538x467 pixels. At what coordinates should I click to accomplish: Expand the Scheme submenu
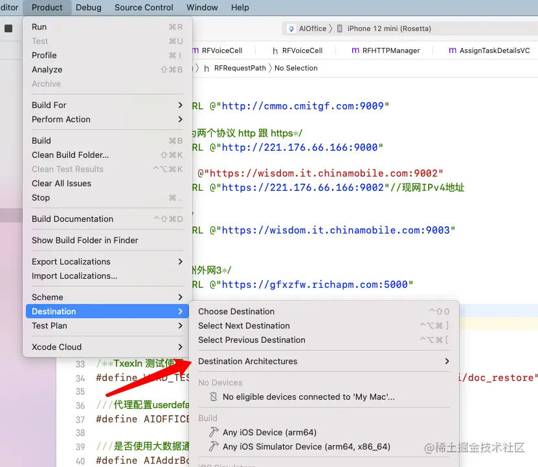coord(107,298)
